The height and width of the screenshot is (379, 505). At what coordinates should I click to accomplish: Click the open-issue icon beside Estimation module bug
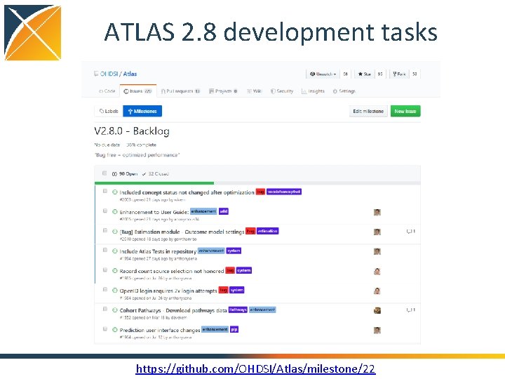tap(114, 232)
